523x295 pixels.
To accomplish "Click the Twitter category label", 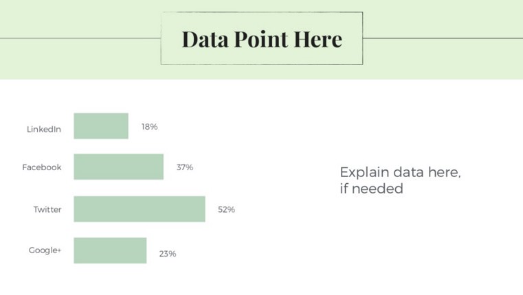I will [47, 209].
